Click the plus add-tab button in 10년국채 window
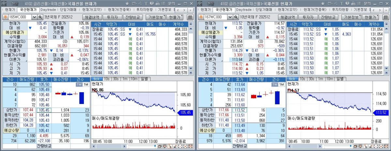The width and height of the screenshot is (391, 151). tap(386, 10)
